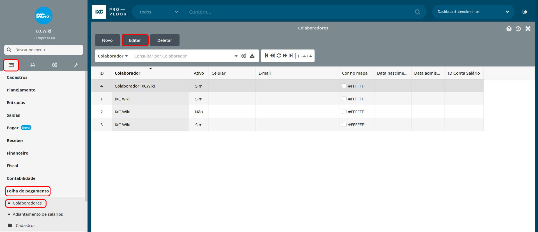Open the Cadastros menu
Viewport: 538px width, 232px height.
[x=17, y=77]
